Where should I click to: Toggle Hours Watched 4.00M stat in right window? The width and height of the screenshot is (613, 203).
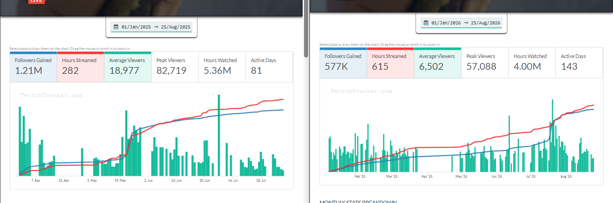pos(532,63)
